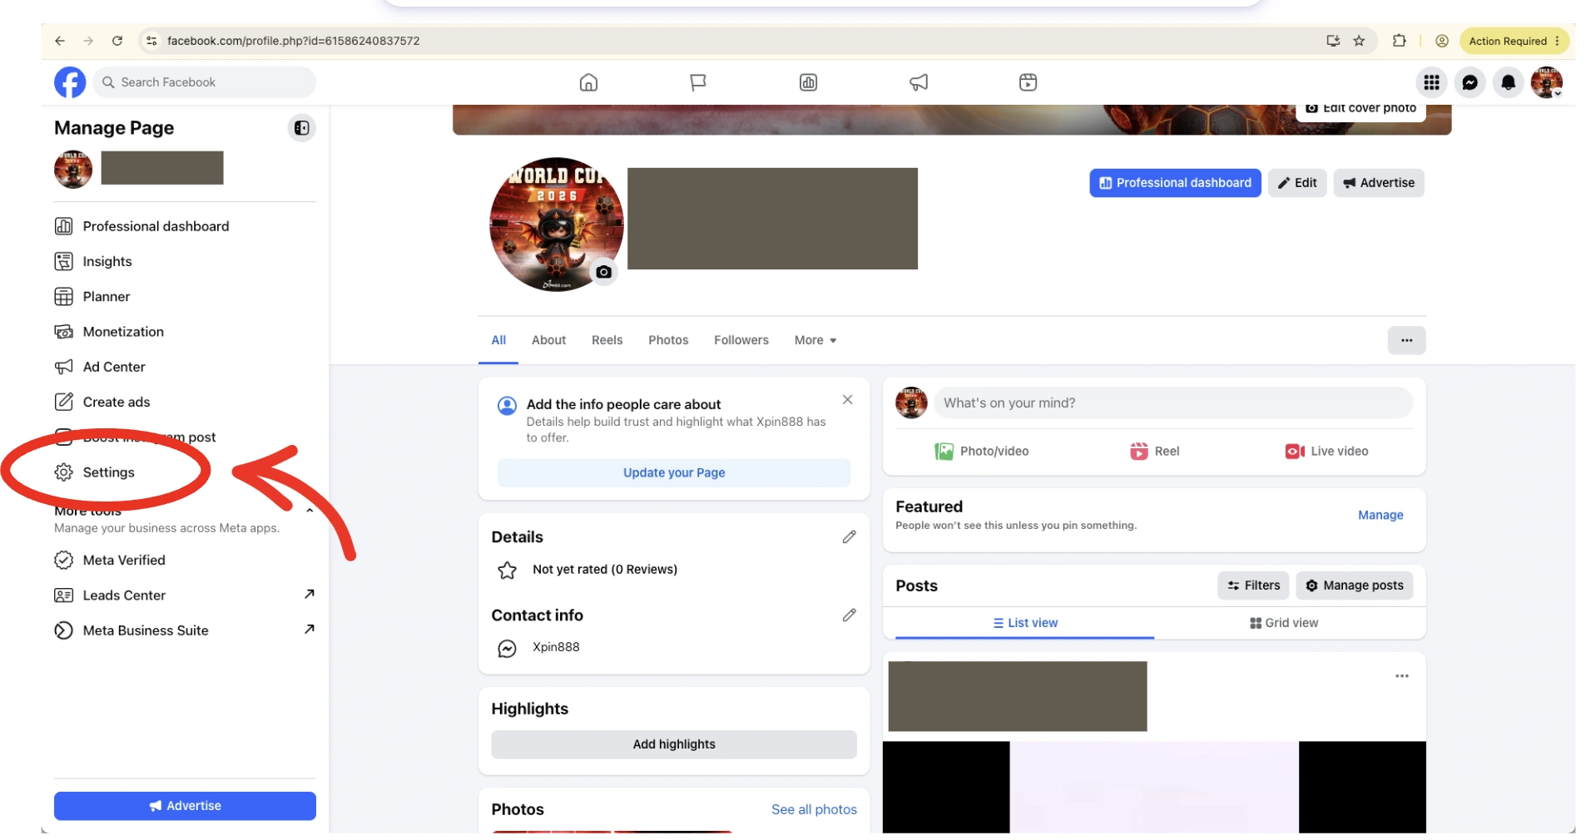Click the Manage posts button

pos(1353,586)
